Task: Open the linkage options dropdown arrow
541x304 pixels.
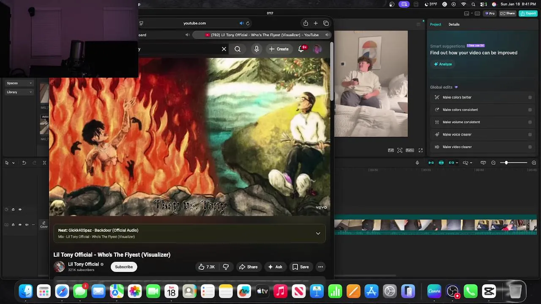Action: (x=456, y=163)
